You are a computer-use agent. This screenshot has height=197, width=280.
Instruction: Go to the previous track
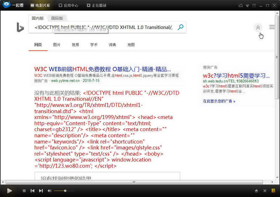click(x=33, y=191)
